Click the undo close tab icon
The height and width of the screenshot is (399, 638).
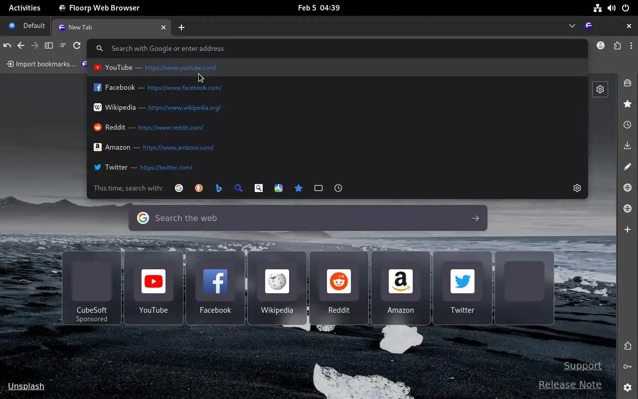[7, 45]
